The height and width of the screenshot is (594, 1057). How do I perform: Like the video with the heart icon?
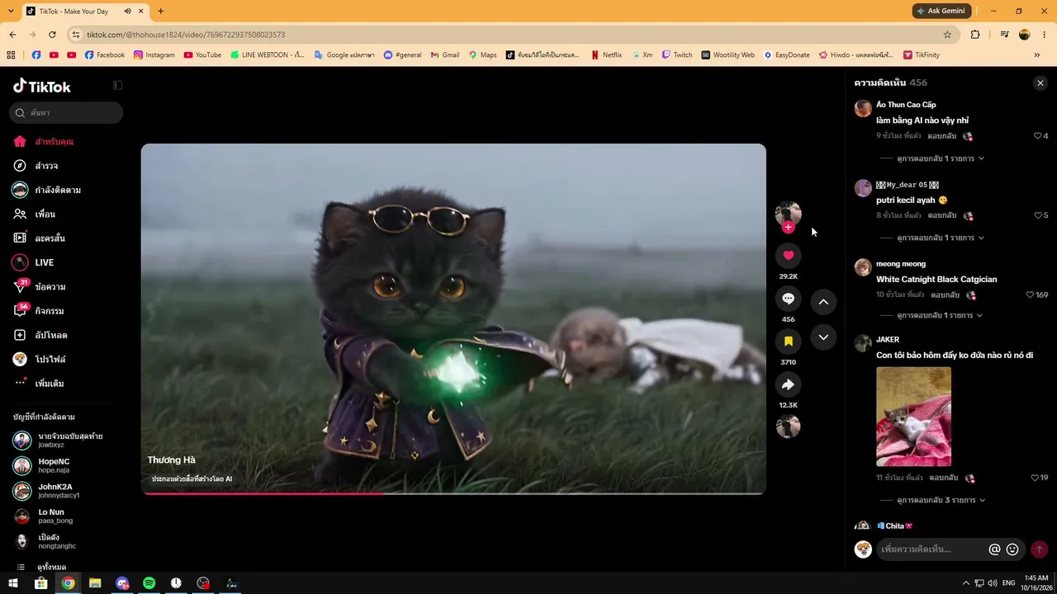pyautogui.click(x=788, y=256)
